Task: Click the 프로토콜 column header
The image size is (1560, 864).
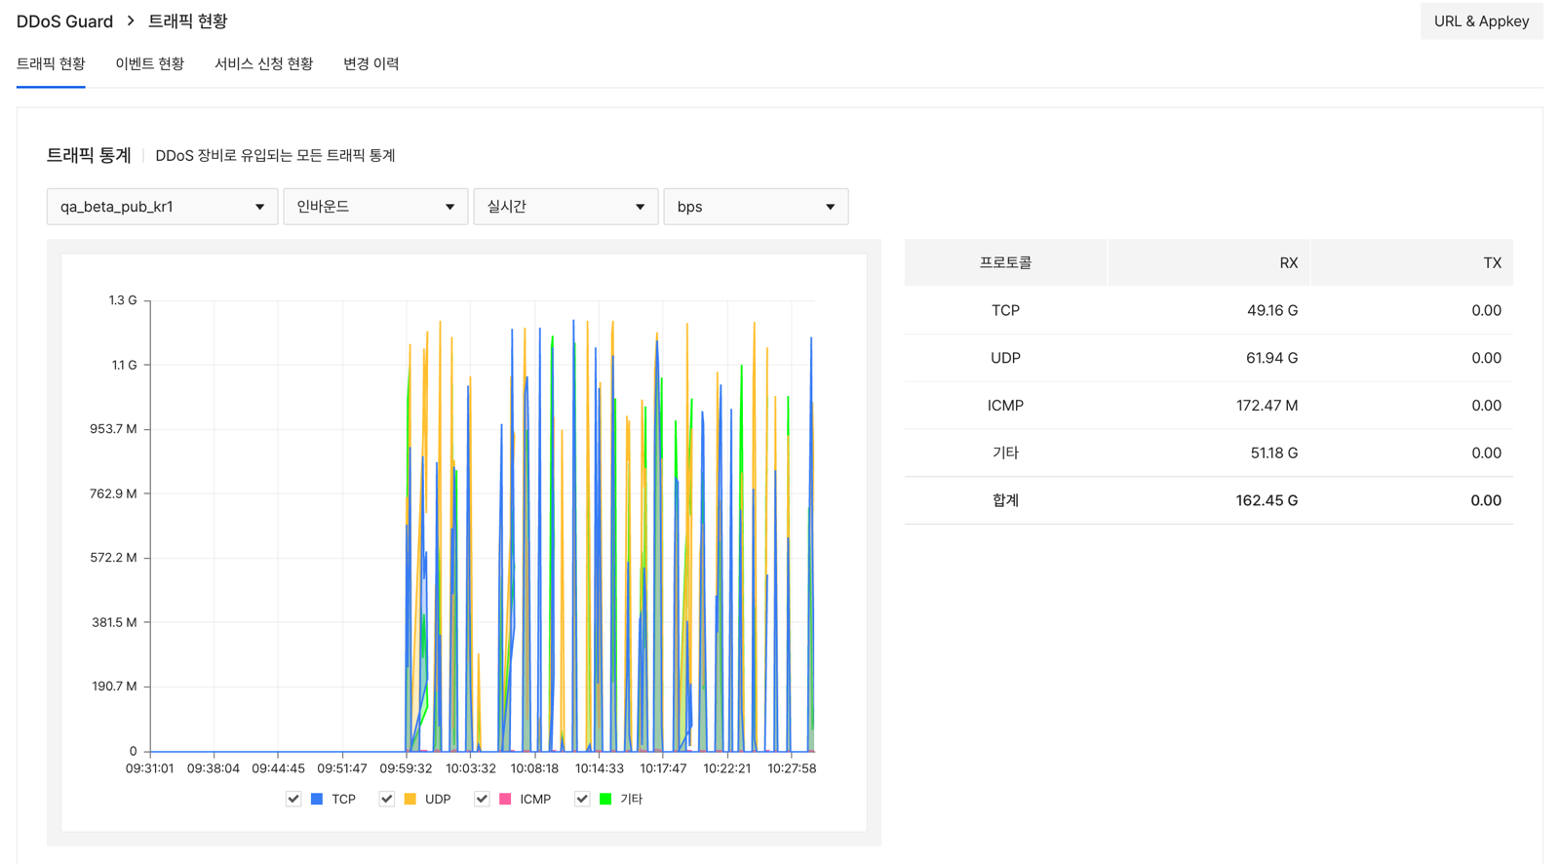Action: (1005, 262)
